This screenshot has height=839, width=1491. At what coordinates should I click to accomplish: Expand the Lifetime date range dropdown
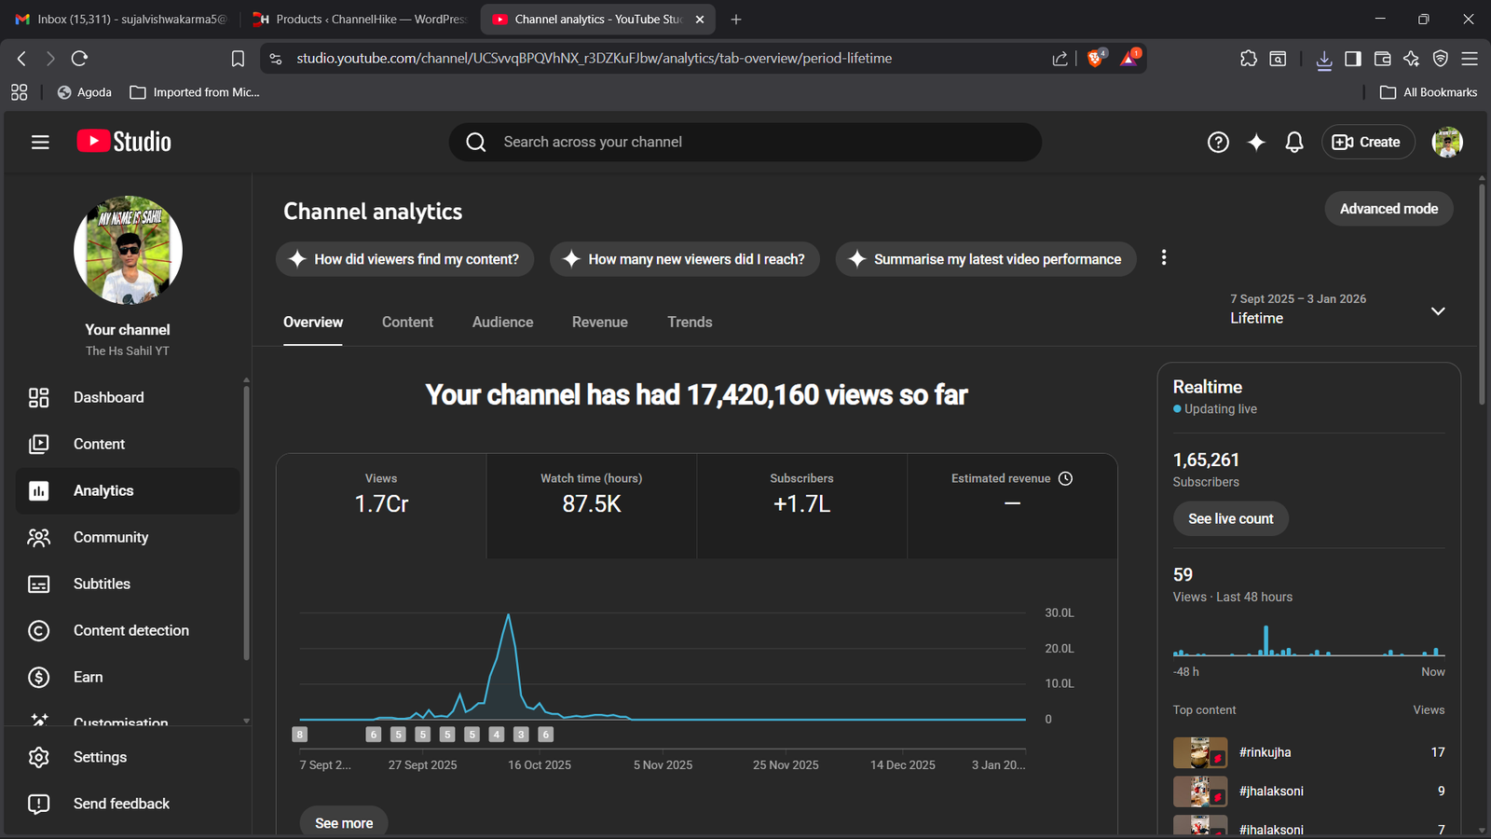click(x=1438, y=310)
